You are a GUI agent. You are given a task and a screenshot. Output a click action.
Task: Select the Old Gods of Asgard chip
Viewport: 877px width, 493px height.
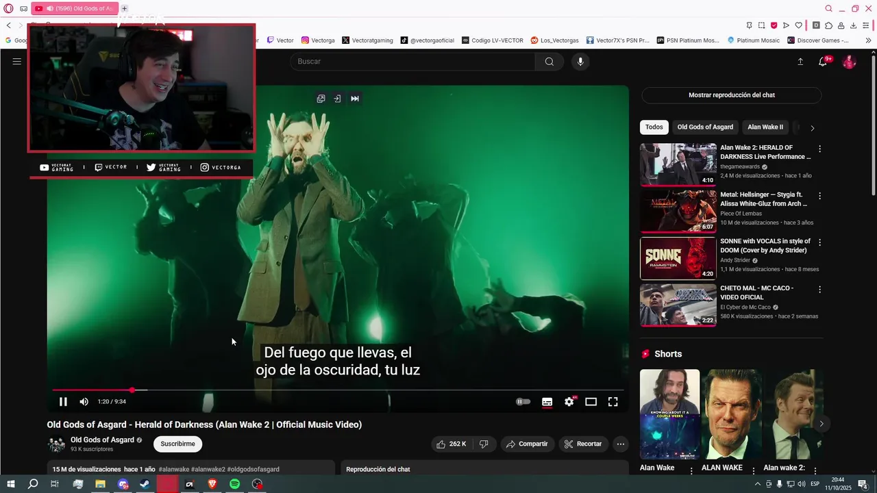click(705, 127)
